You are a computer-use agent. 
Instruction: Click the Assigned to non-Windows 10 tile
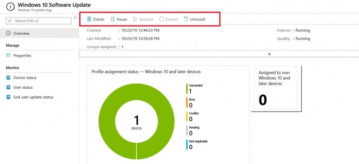tap(275, 88)
